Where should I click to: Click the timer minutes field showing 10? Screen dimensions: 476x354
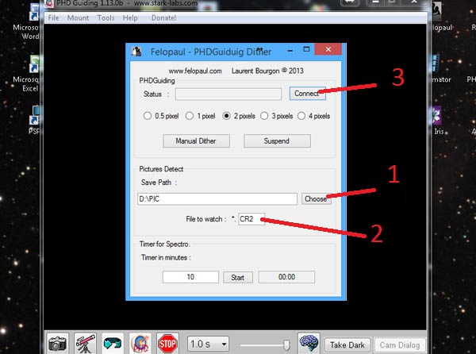(190, 277)
